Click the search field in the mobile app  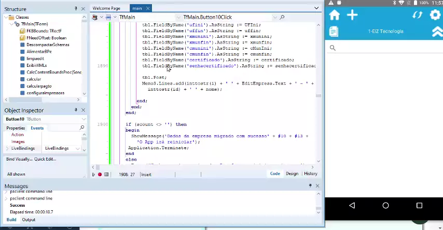pos(384,48)
